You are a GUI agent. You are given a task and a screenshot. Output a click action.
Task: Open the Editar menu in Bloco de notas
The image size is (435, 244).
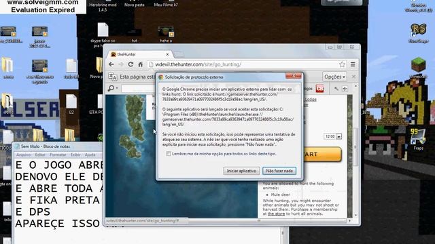[40, 155]
